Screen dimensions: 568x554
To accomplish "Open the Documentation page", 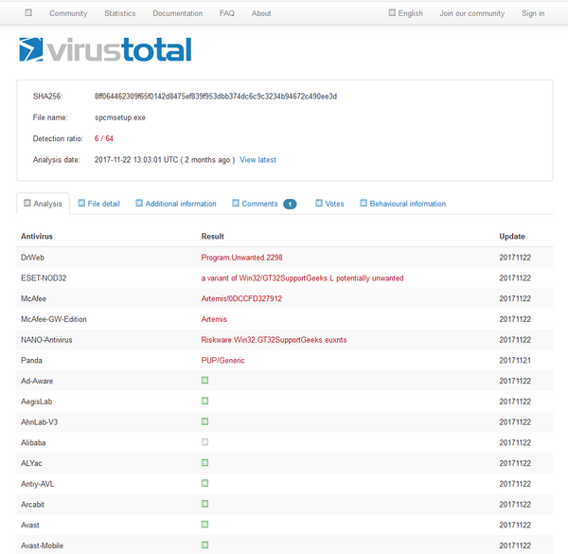I will [x=177, y=13].
